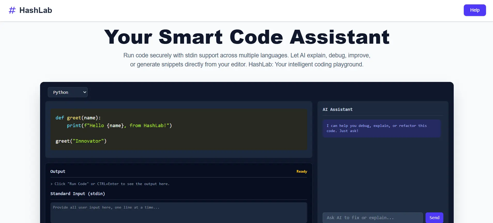Image resolution: width=493 pixels, height=223 pixels.
Task: Click the empty line in code editor
Action: pos(155,133)
